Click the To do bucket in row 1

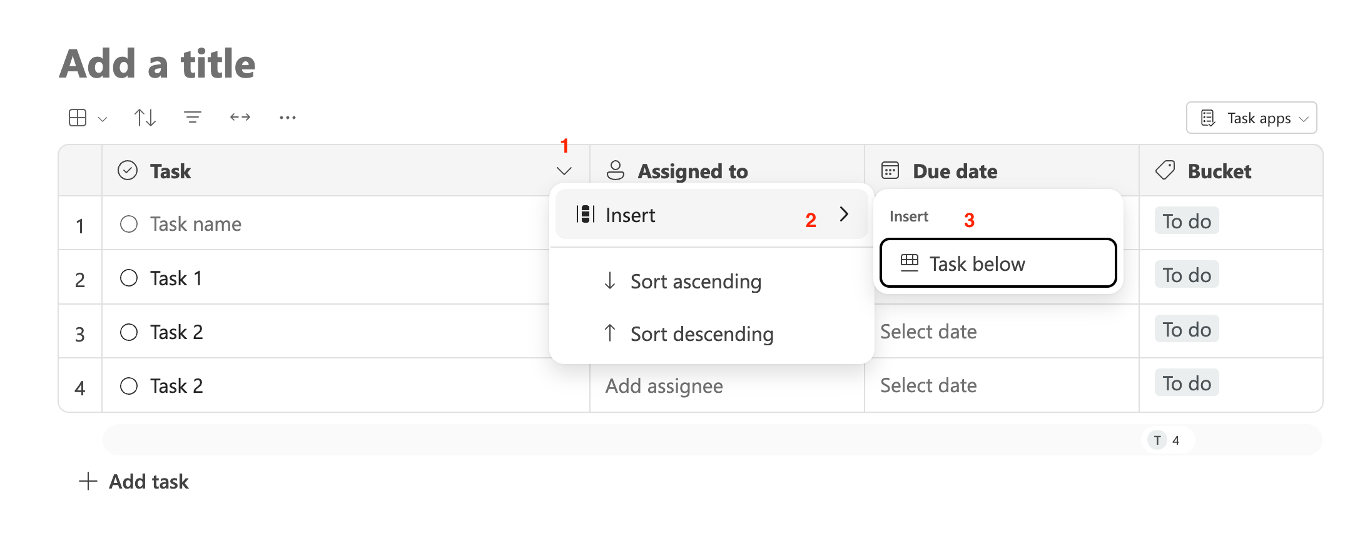click(x=1187, y=221)
